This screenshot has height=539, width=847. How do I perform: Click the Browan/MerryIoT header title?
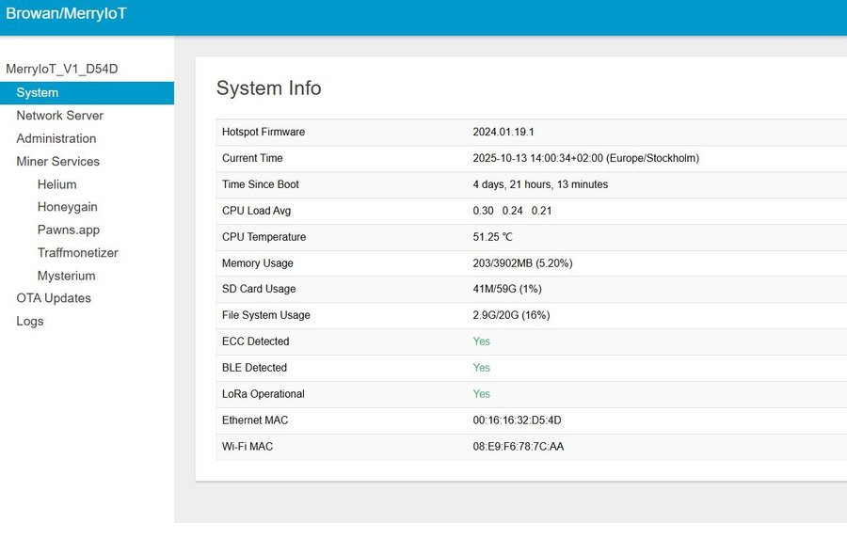tap(66, 13)
